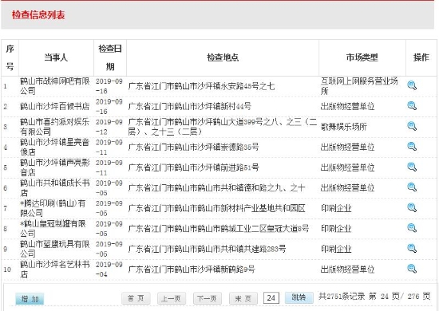View details icon for 鹤山皇冠制罐有限公司

pyautogui.click(x=412, y=228)
